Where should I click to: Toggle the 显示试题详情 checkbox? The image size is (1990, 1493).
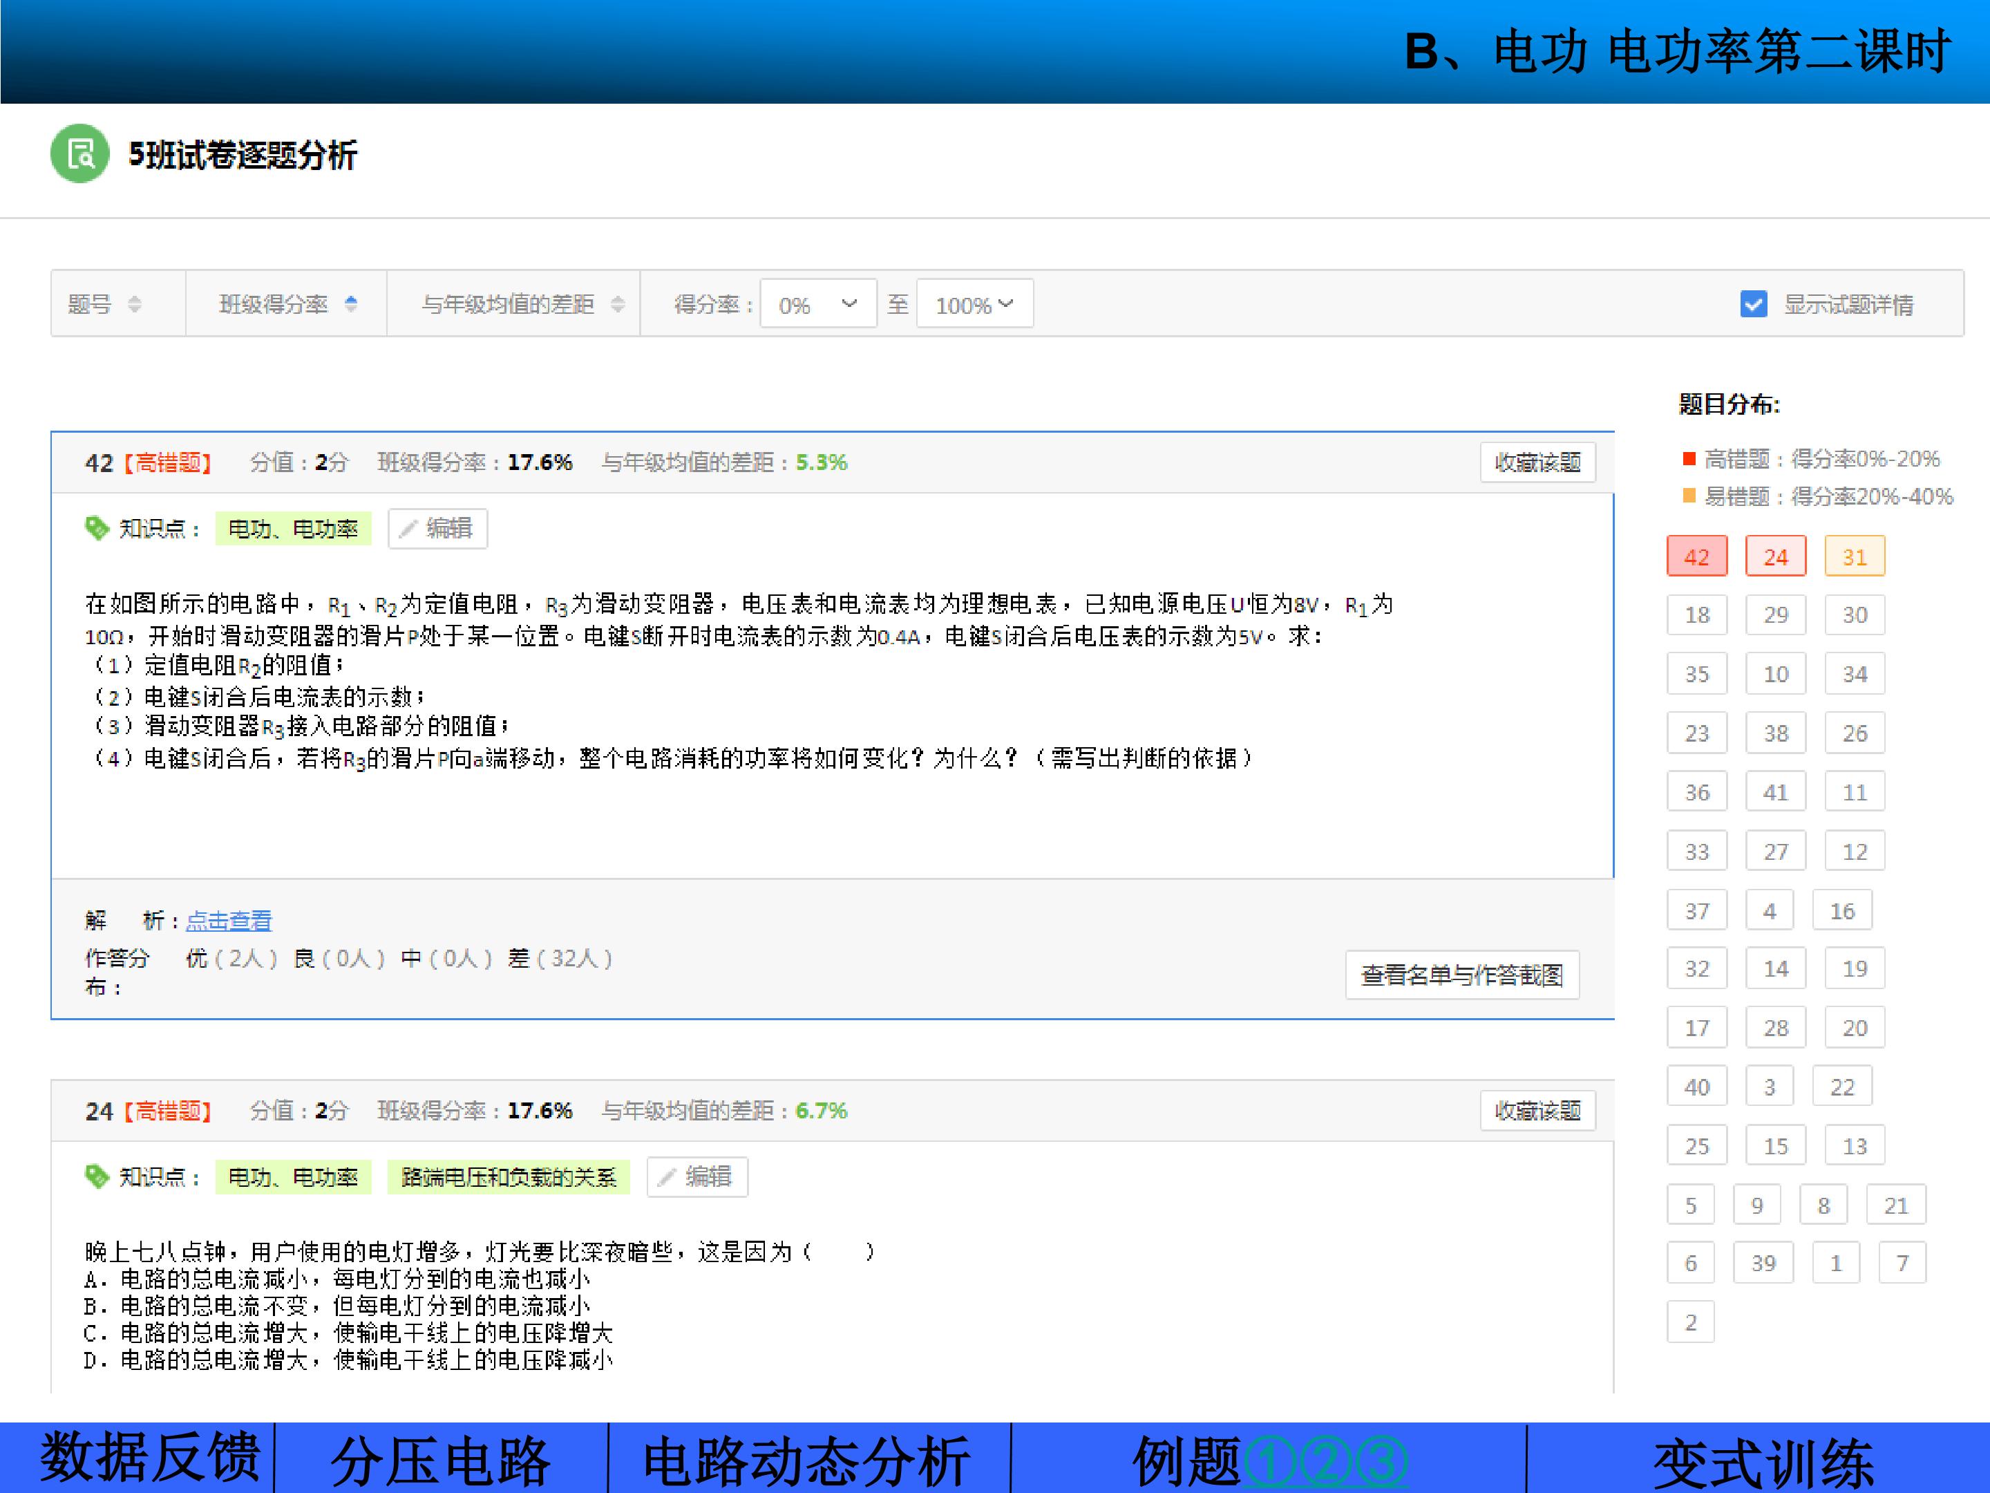pyautogui.click(x=1754, y=304)
